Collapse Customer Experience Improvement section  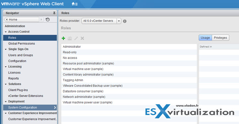click(6, 113)
